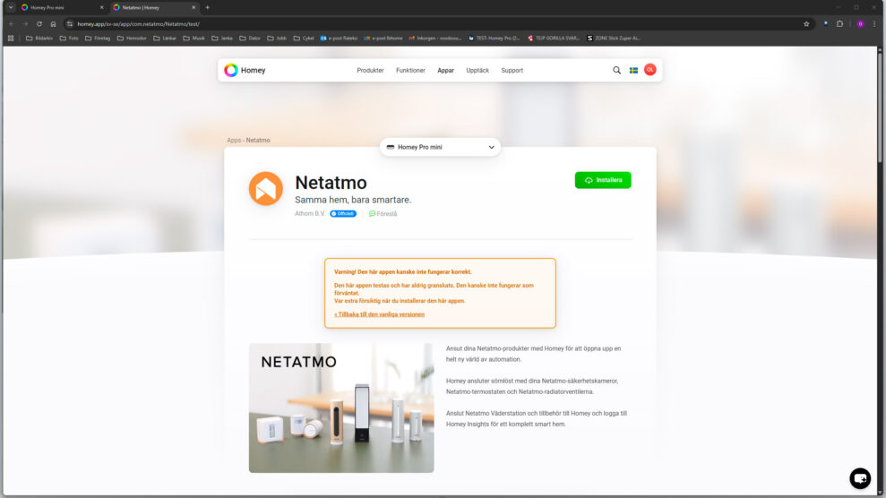
Task: Open the Hemsidor bookmark folder
Action: (132, 39)
